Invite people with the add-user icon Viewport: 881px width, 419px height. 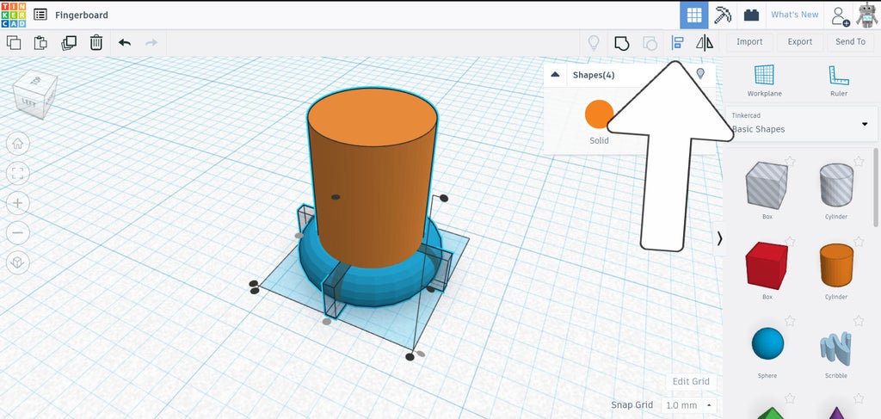840,15
